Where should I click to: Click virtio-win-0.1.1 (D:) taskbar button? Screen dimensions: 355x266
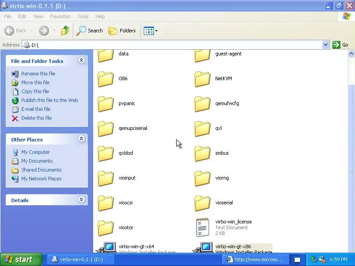click(80, 259)
